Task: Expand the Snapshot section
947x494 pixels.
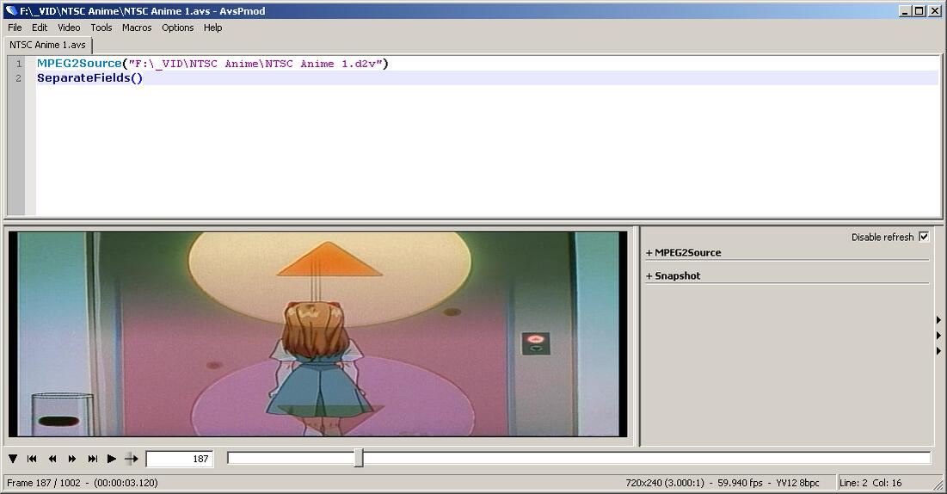Action: click(x=673, y=275)
